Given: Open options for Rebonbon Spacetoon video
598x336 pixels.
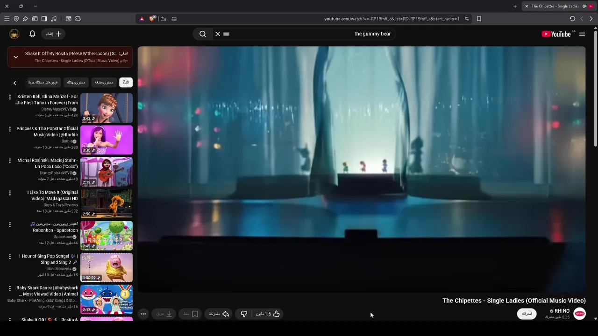Looking at the screenshot, I should coord(10,224).
